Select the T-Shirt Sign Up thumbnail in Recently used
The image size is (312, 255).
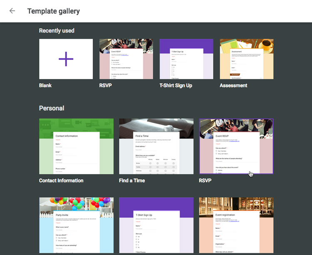coord(186,59)
